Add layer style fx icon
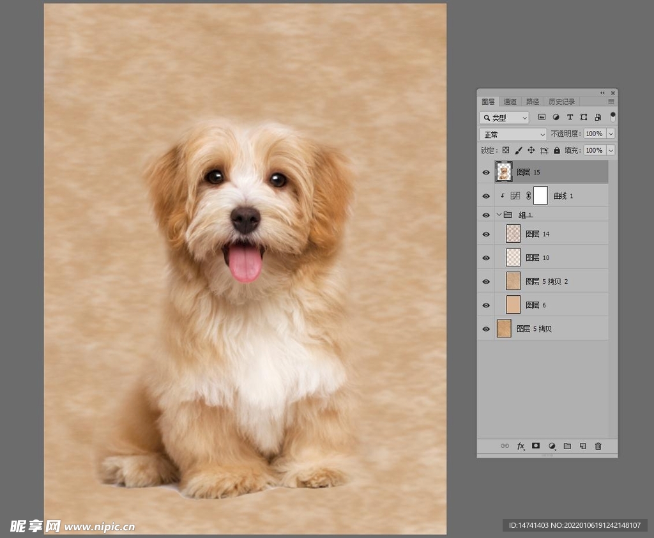The width and height of the screenshot is (654, 538). 521,446
